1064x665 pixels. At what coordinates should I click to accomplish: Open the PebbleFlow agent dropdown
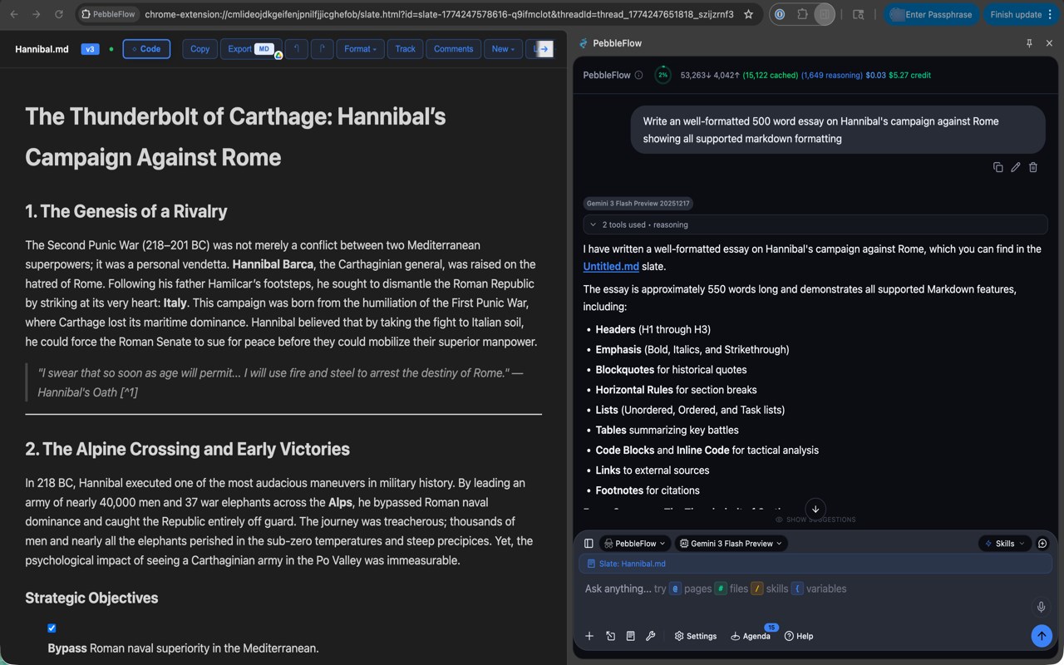pos(634,544)
